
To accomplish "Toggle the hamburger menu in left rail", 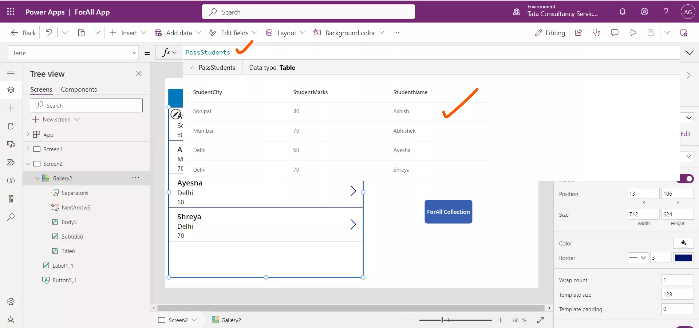I will (x=11, y=72).
